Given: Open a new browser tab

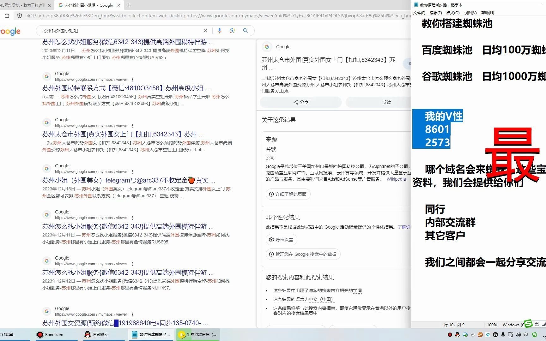Looking at the screenshot, I should pos(129,5).
